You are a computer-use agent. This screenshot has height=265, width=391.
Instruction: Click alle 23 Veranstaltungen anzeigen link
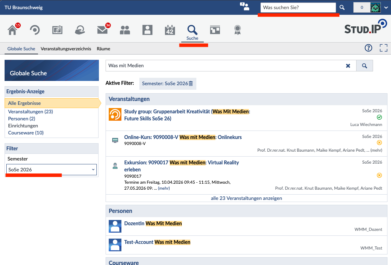point(246,198)
